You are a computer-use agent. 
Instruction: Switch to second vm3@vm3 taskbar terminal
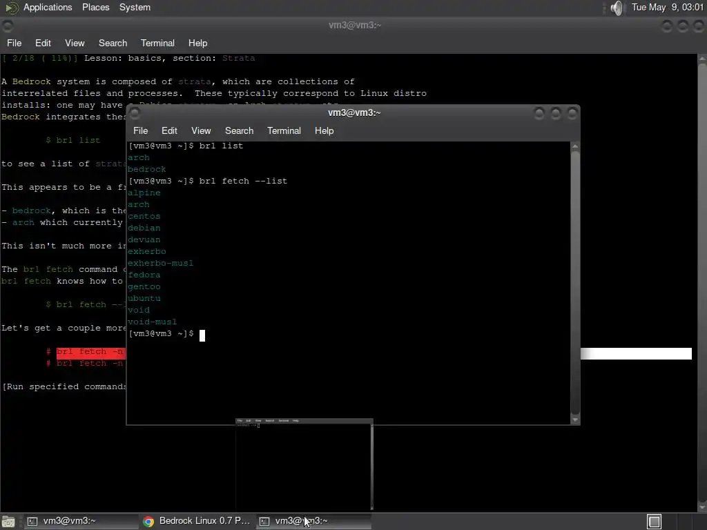[x=314, y=521]
